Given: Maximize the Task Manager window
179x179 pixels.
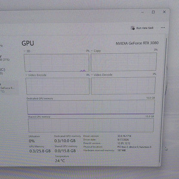Looking at the screenshot, I should (x=153, y=12).
